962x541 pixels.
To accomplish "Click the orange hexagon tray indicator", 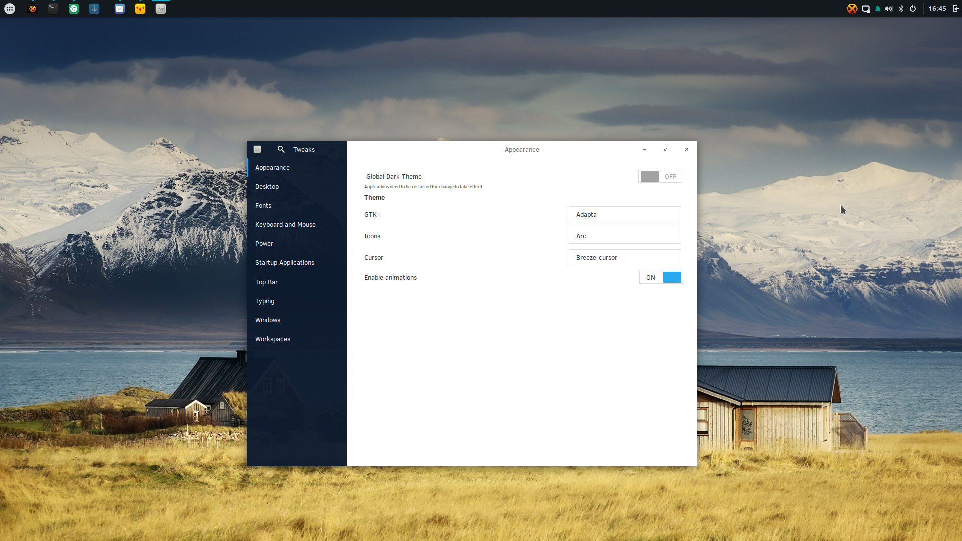I will coord(852,9).
